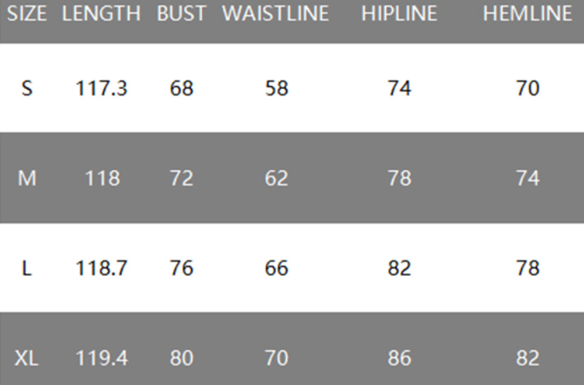
Task: Select the XL size row label
Action: pos(27,358)
